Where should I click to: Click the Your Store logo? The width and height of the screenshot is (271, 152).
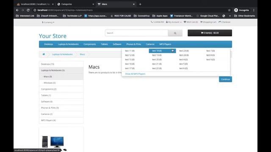point(53,36)
